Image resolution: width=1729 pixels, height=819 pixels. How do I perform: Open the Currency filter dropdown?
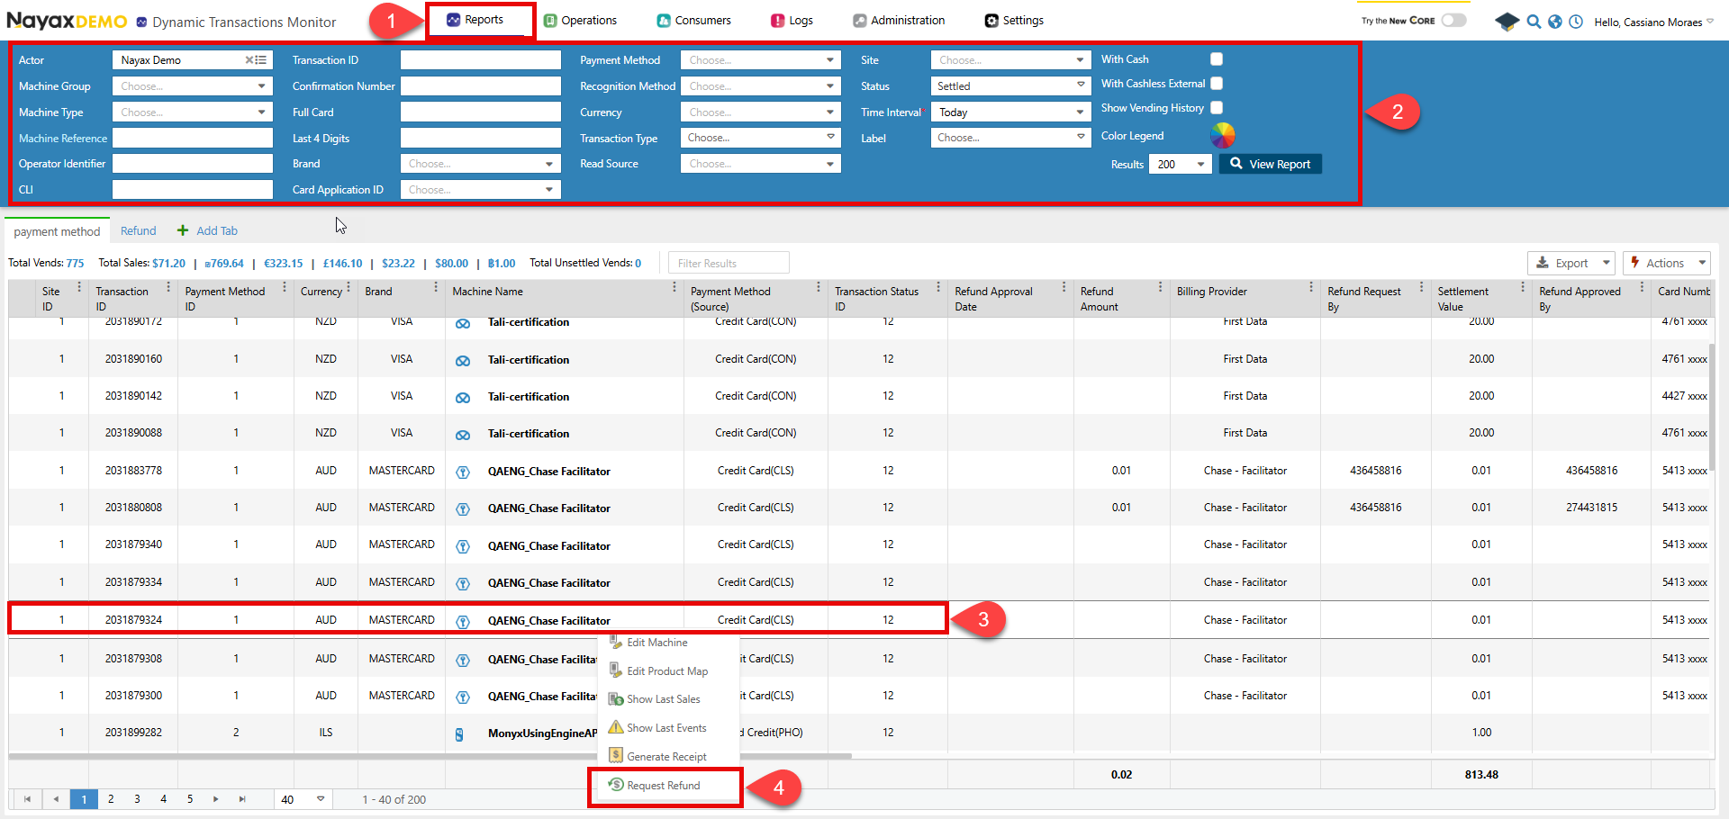click(x=760, y=112)
